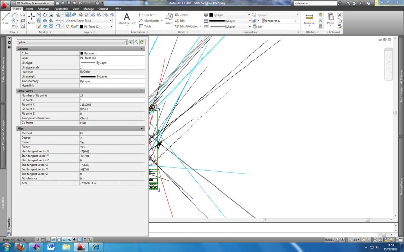Open the Unsaved Layer State dropdown

(x=88, y=20)
